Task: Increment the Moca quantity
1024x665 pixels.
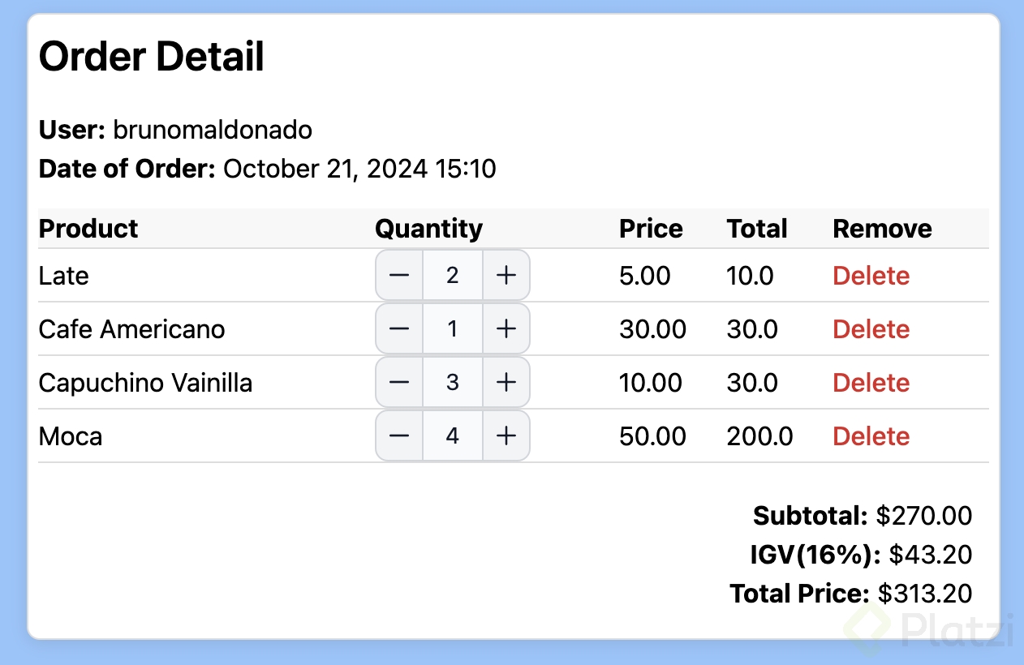Action: (506, 436)
